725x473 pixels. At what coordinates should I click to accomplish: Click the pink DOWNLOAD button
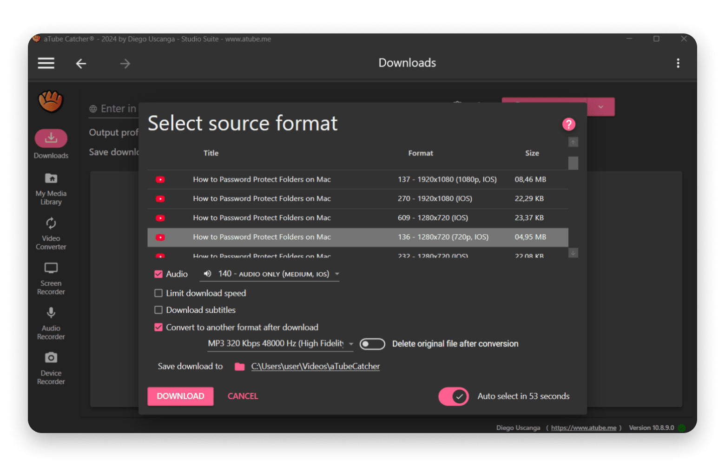tap(180, 396)
